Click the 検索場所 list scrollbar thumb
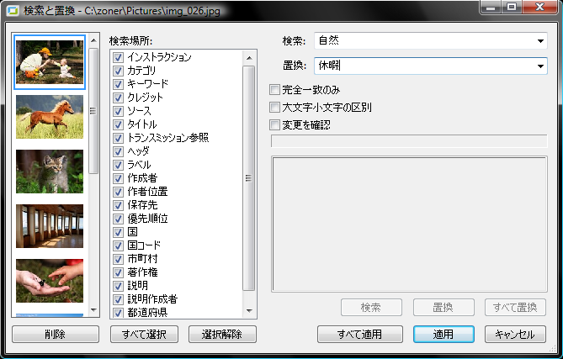The image size is (563, 359). coord(249,178)
